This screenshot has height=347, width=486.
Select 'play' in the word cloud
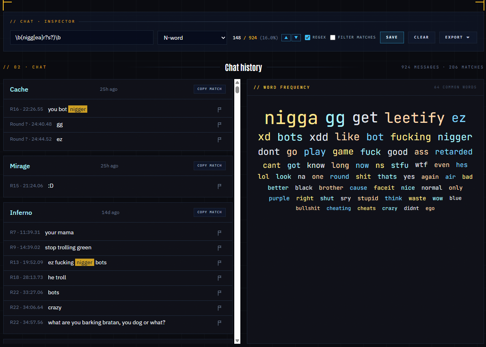coord(315,152)
